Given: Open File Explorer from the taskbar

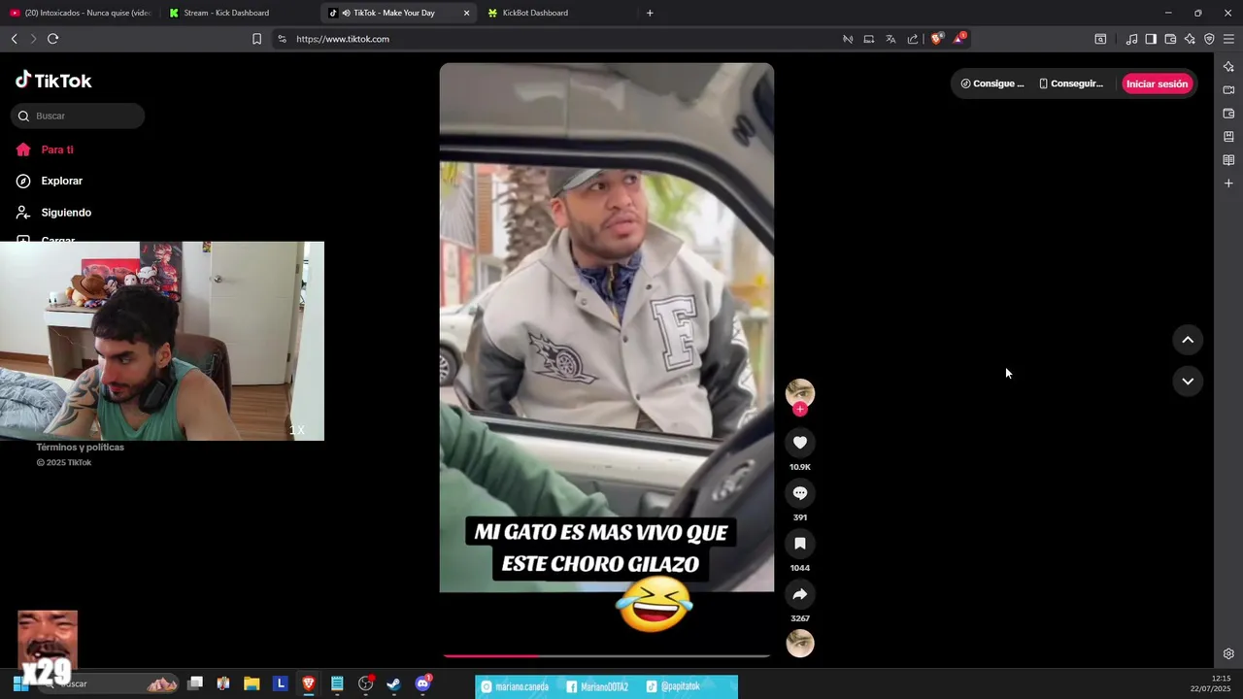Looking at the screenshot, I should click(x=252, y=683).
